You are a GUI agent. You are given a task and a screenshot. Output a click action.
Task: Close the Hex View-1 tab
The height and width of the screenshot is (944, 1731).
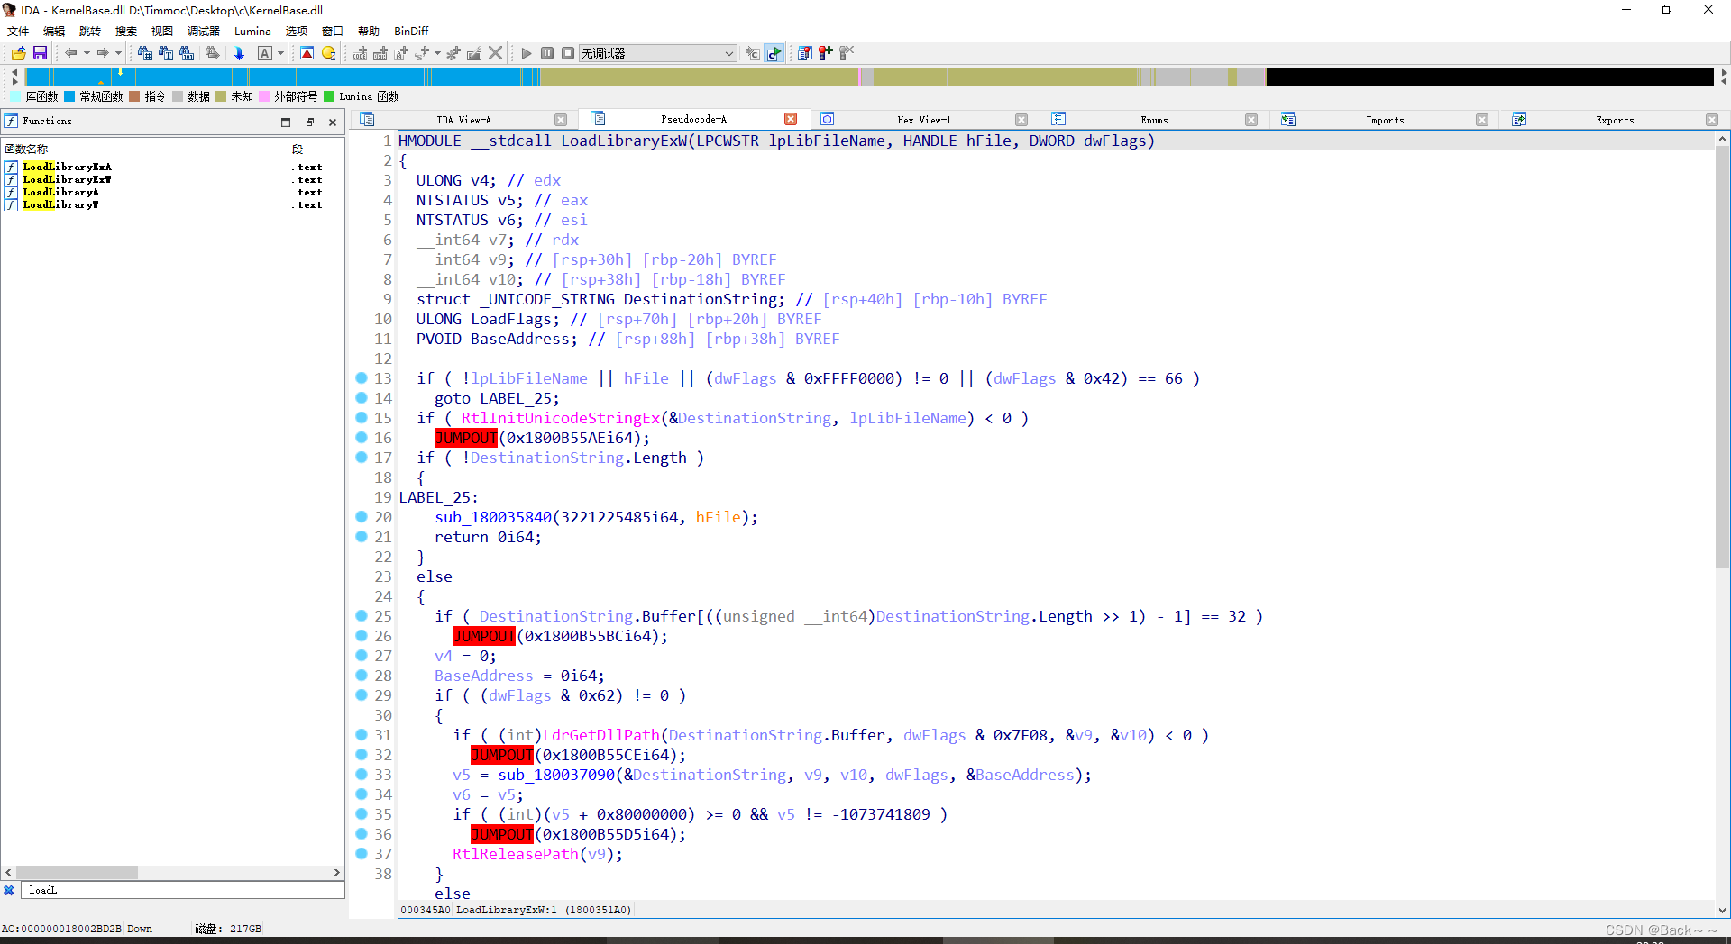tap(1021, 120)
